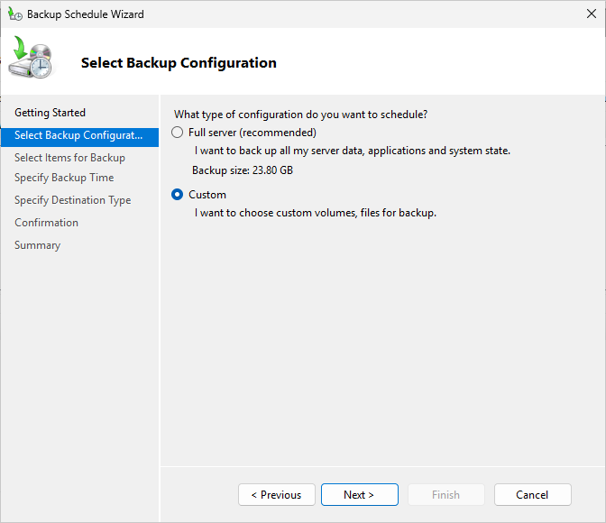Click the Select Backup Configuration page heading
The image size is (606, 523).
179,63
